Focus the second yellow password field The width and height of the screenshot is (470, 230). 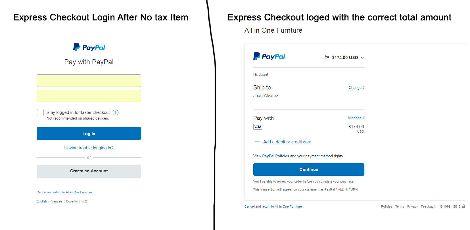click(x=89, y=96)
